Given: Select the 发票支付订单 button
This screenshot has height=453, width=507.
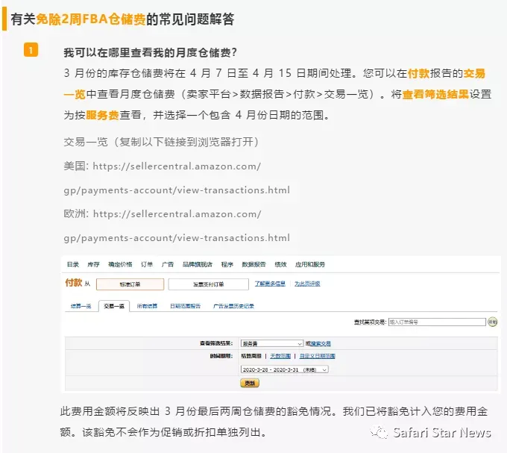Looking at the screenshot, I should click(x=209, y=284).
